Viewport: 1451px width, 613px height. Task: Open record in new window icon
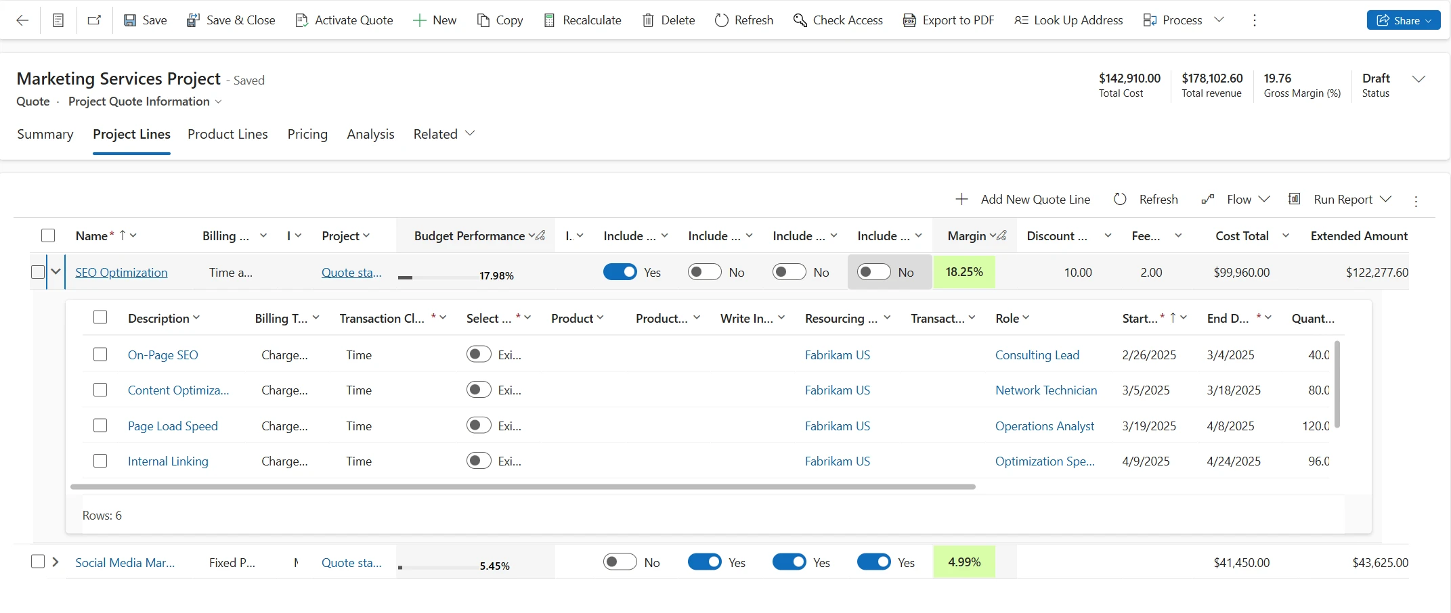[94, 20]
